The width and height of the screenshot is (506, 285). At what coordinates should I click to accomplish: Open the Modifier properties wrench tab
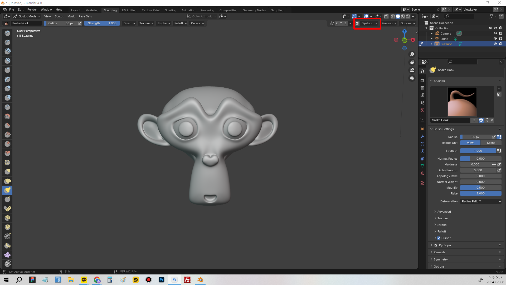point(422,136)
